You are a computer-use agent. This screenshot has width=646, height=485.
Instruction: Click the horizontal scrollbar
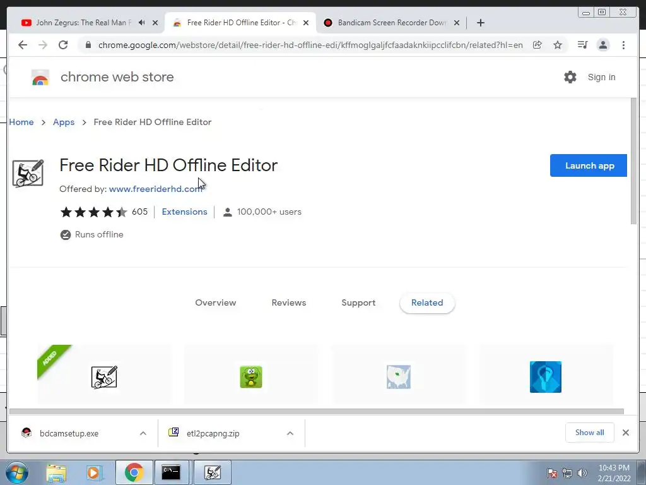pyautogui.click(x=317, y=411)
